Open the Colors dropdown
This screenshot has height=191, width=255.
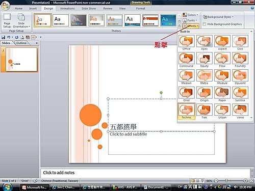point(190,15)
